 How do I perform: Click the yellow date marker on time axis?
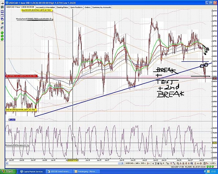pos(73,160)
